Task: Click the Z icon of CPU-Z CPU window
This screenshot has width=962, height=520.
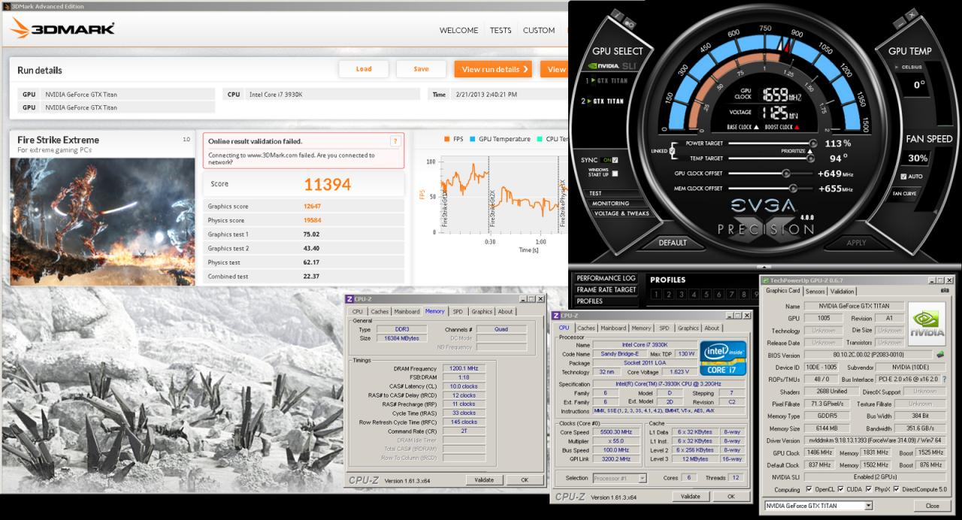Action: pyautogui.click(x=555, y=316)
